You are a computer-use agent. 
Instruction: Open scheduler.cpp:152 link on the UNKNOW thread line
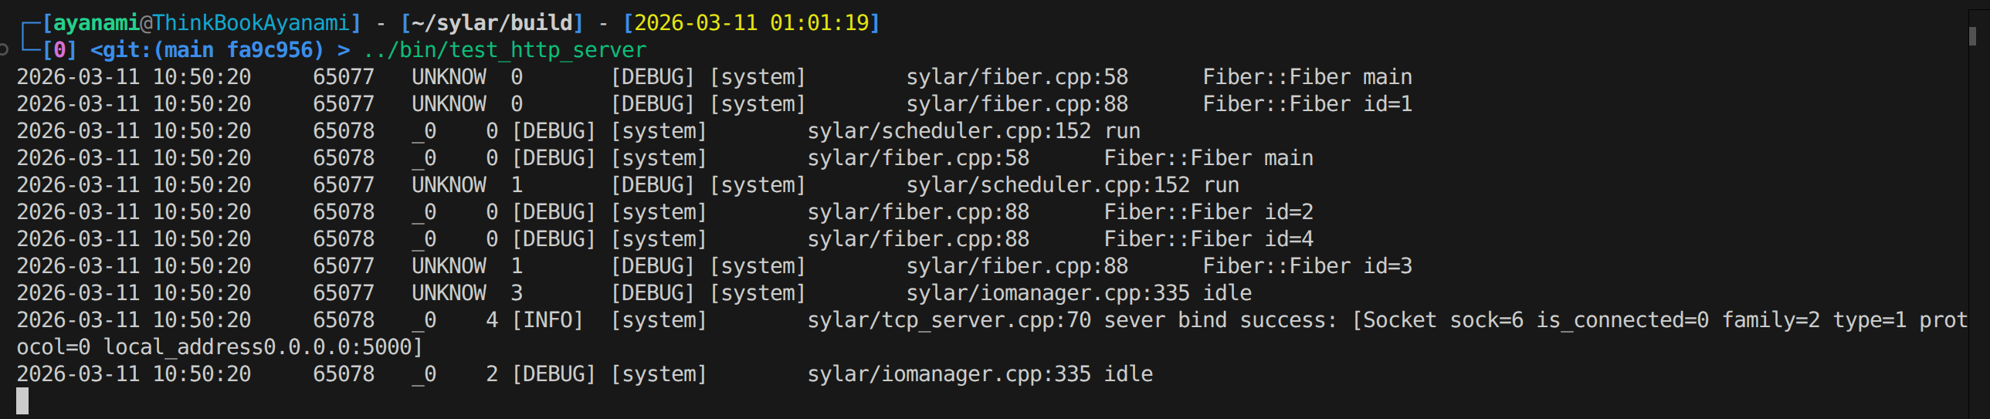pyautogui.click(x=1048, y=185)
